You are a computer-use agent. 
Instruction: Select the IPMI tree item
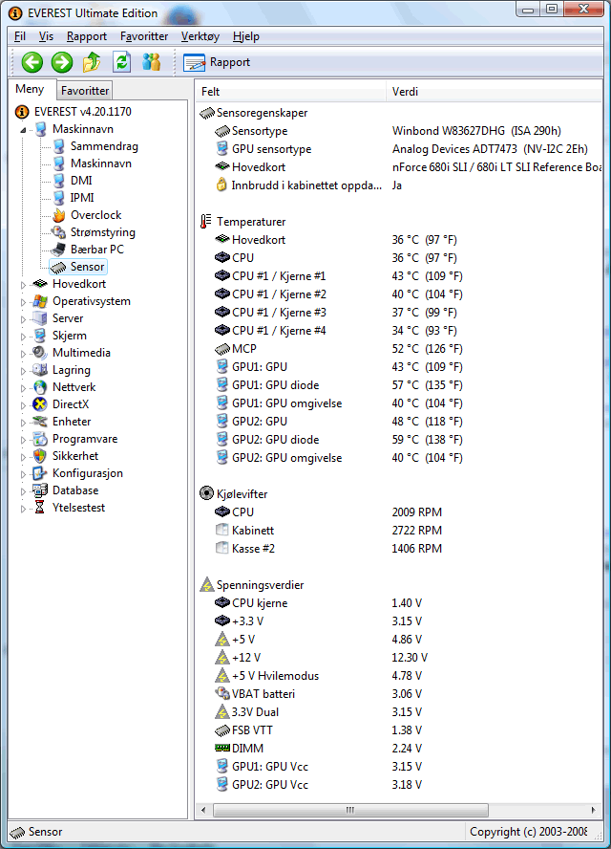click(82, 198)
